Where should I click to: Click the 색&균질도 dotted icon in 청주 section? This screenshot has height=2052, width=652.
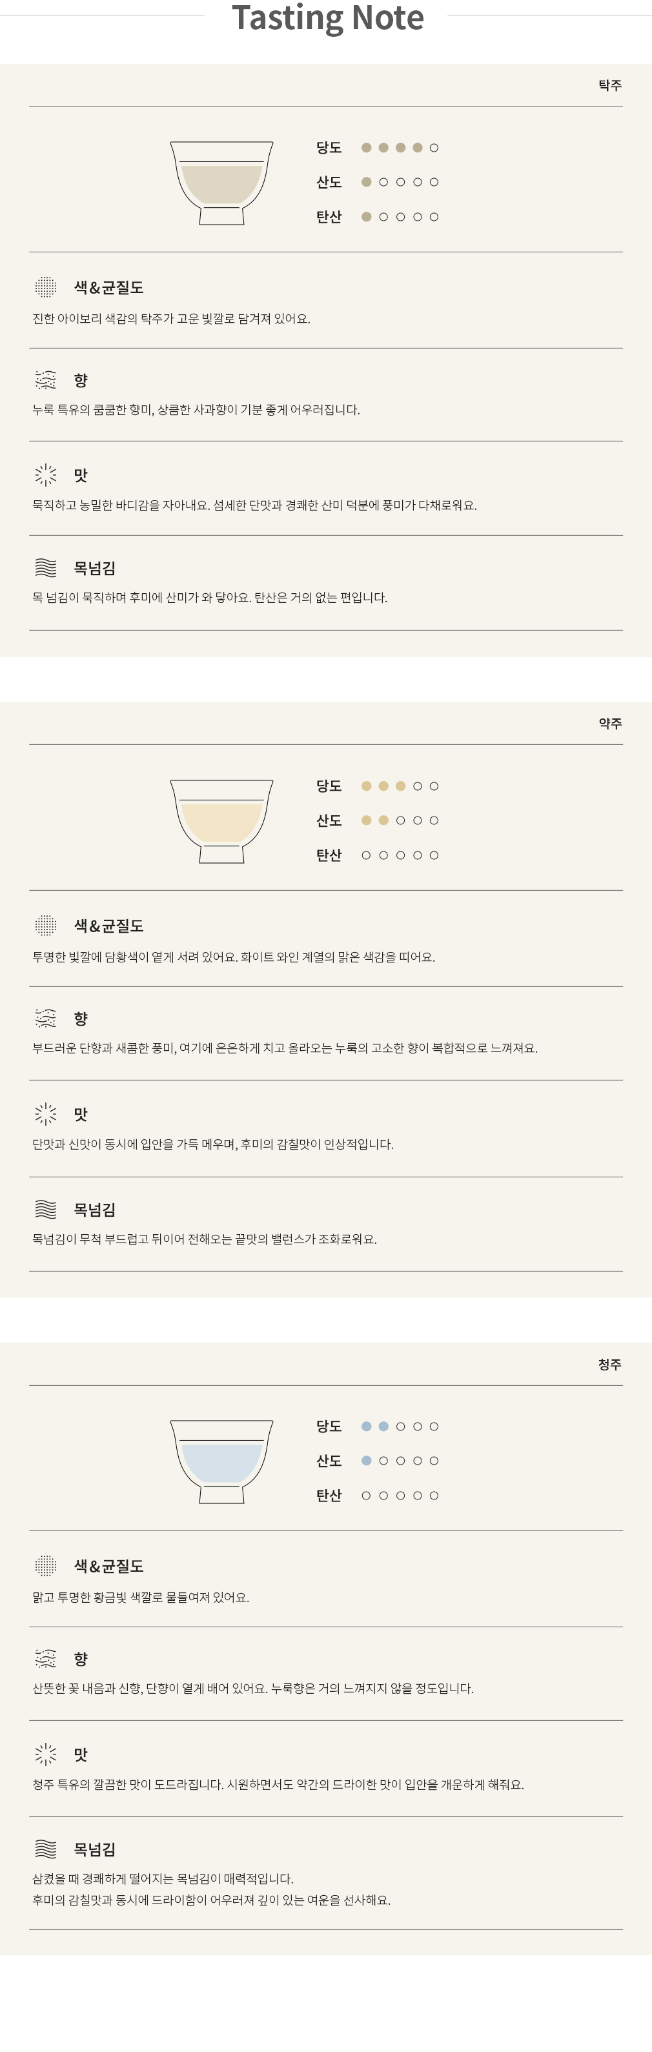46,1565
